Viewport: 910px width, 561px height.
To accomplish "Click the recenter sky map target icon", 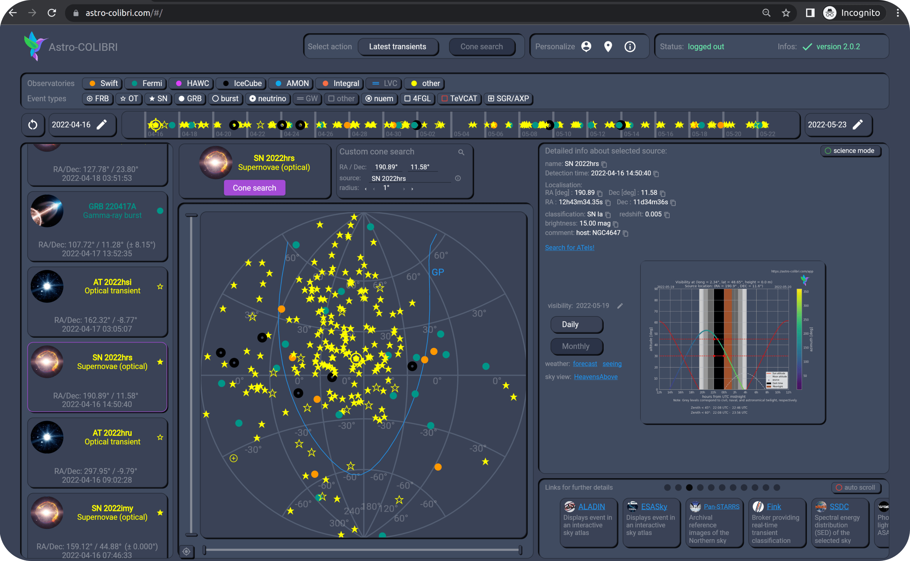I will [x=187, y=551].
